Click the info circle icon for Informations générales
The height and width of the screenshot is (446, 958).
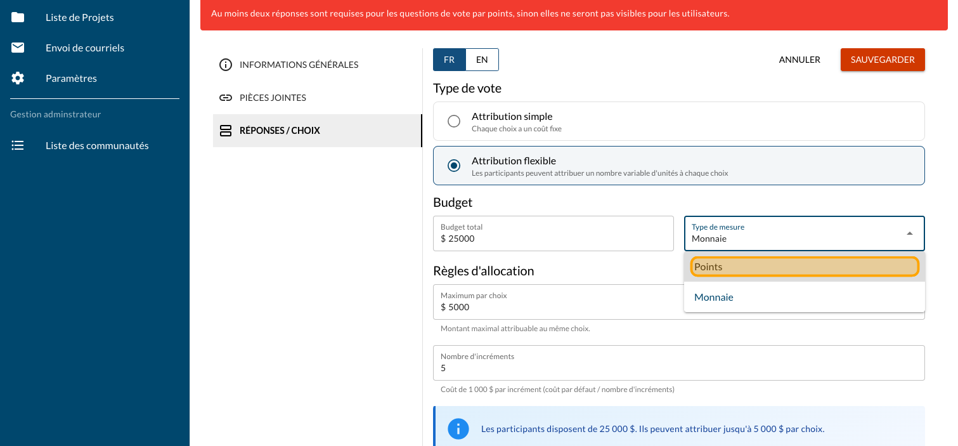(225, 65)
